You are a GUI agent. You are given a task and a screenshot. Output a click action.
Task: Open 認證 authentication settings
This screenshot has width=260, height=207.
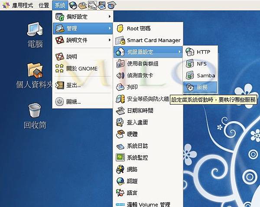coord(148,181)
